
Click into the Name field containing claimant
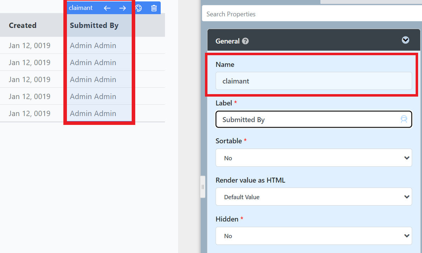point(313,81)
